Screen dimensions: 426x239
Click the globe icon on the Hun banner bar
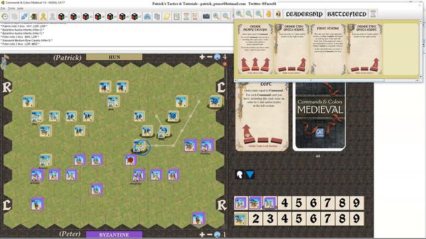(217, 56)
